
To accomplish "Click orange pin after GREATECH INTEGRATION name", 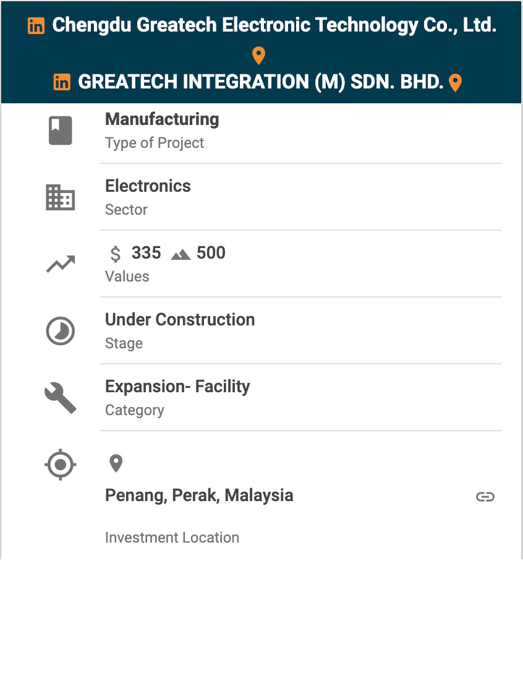I will [x=455, y=82].
